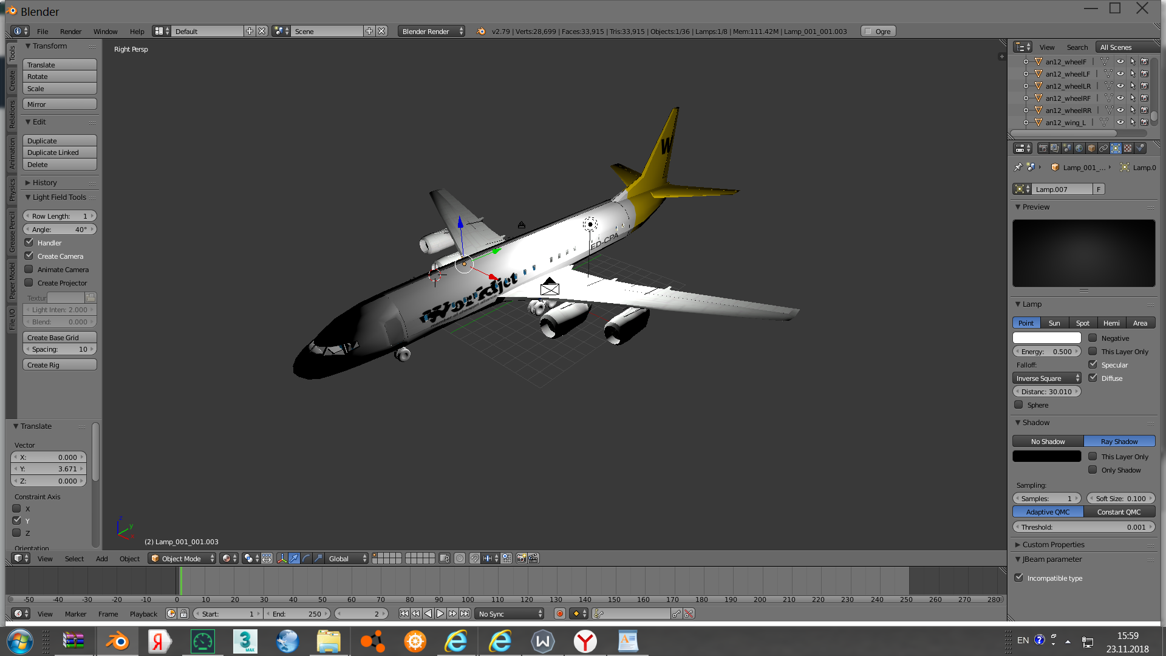Enable the Negative lamp checkbox
1166x656 pixels.
1093,338
